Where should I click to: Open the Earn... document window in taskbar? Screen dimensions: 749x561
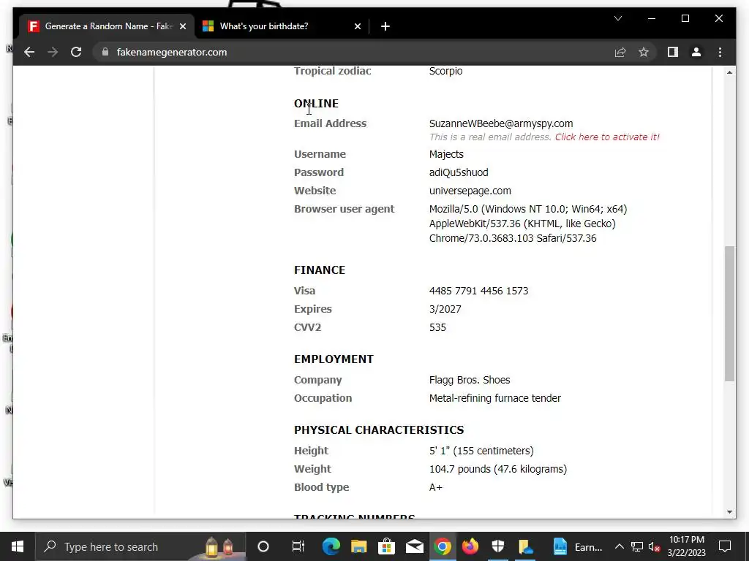[x=577, y=546]
